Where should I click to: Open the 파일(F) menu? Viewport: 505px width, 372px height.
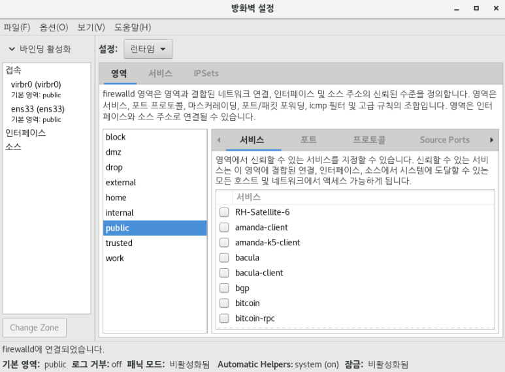[17, 27]
